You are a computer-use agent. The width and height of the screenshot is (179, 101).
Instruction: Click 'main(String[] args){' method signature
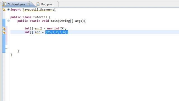[68, 21]
